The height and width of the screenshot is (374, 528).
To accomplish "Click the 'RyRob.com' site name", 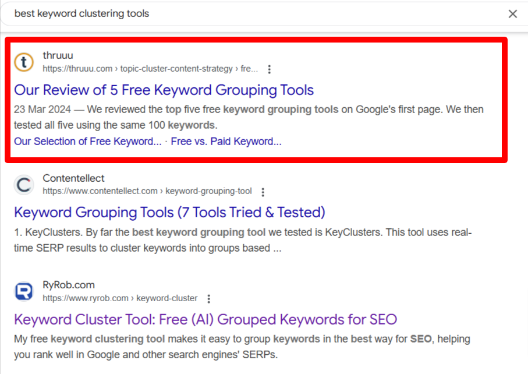I will tap(68, 285).
